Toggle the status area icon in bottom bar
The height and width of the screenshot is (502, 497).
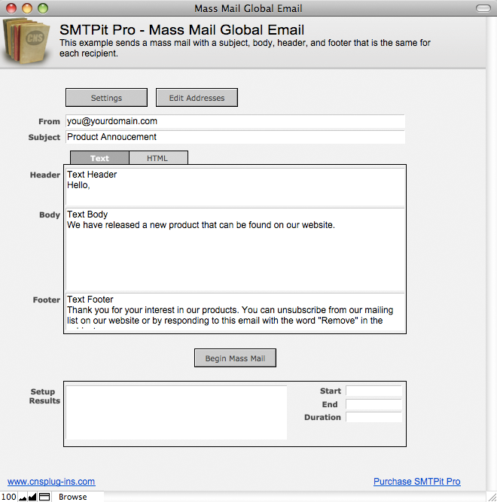[x=44, y=497]
